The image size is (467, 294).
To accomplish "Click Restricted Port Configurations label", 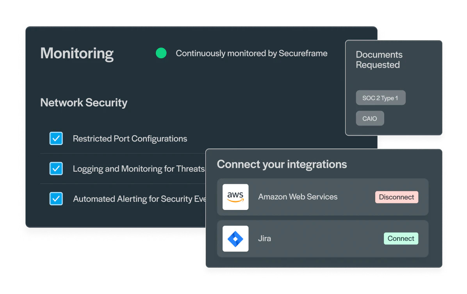I will click(130, 139).
